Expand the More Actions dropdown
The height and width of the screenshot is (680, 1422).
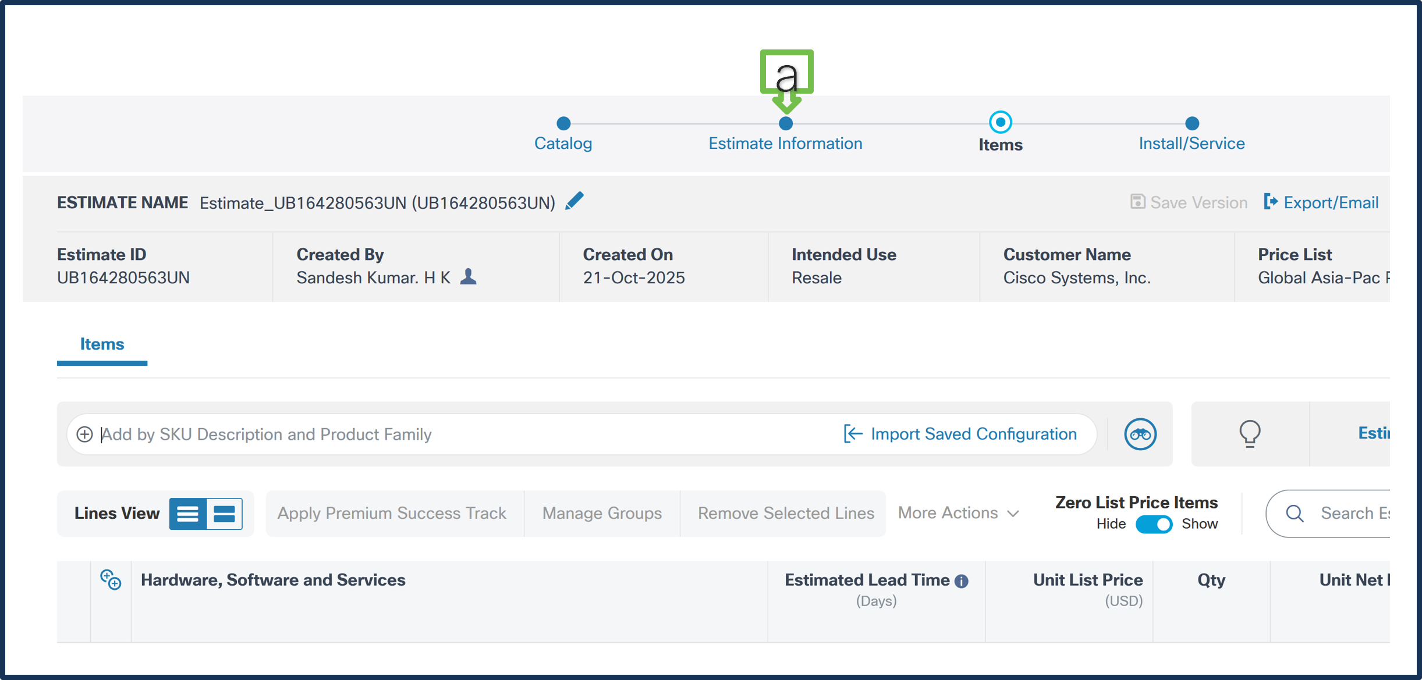958,513
